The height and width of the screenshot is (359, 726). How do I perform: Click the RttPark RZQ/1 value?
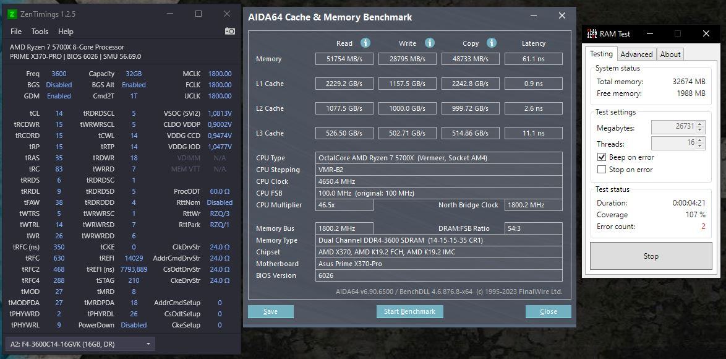[220, 225]
